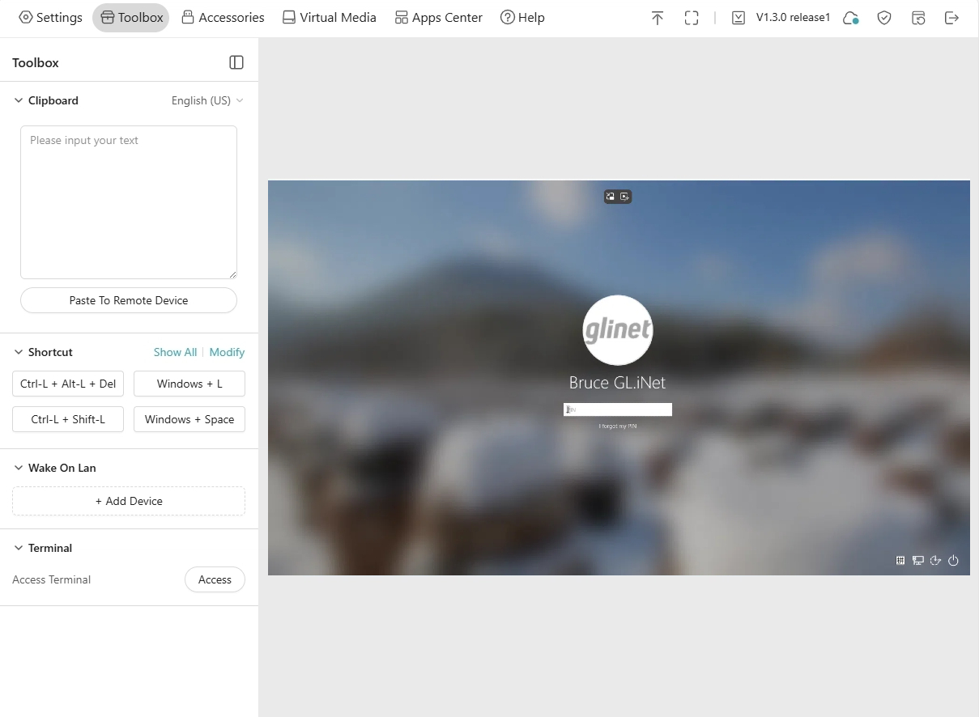Open the Virtual Media menu
The image size is (979, 717).
(x=329, y=17)
